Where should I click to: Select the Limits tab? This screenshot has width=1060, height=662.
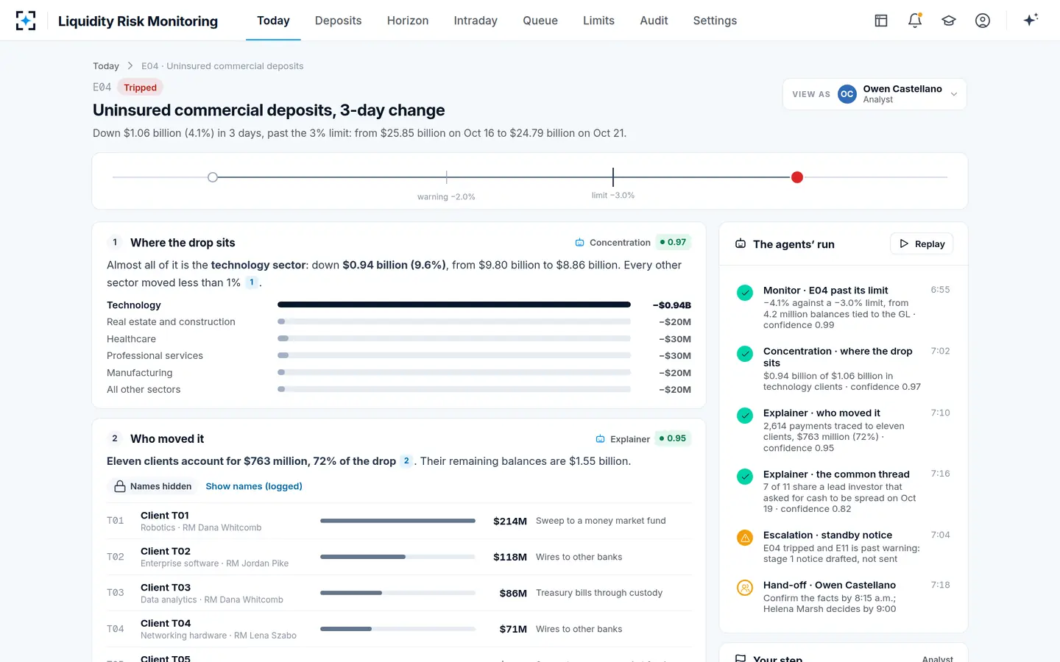coord(598,21)
